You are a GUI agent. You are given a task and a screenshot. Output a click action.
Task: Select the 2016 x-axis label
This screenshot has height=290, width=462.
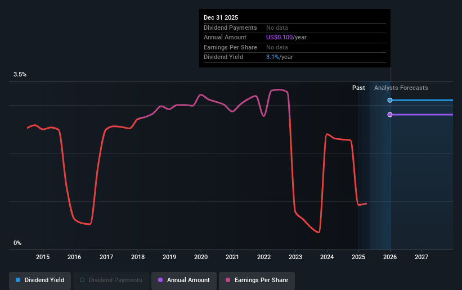pyautogui.click(x=74, y=257)
